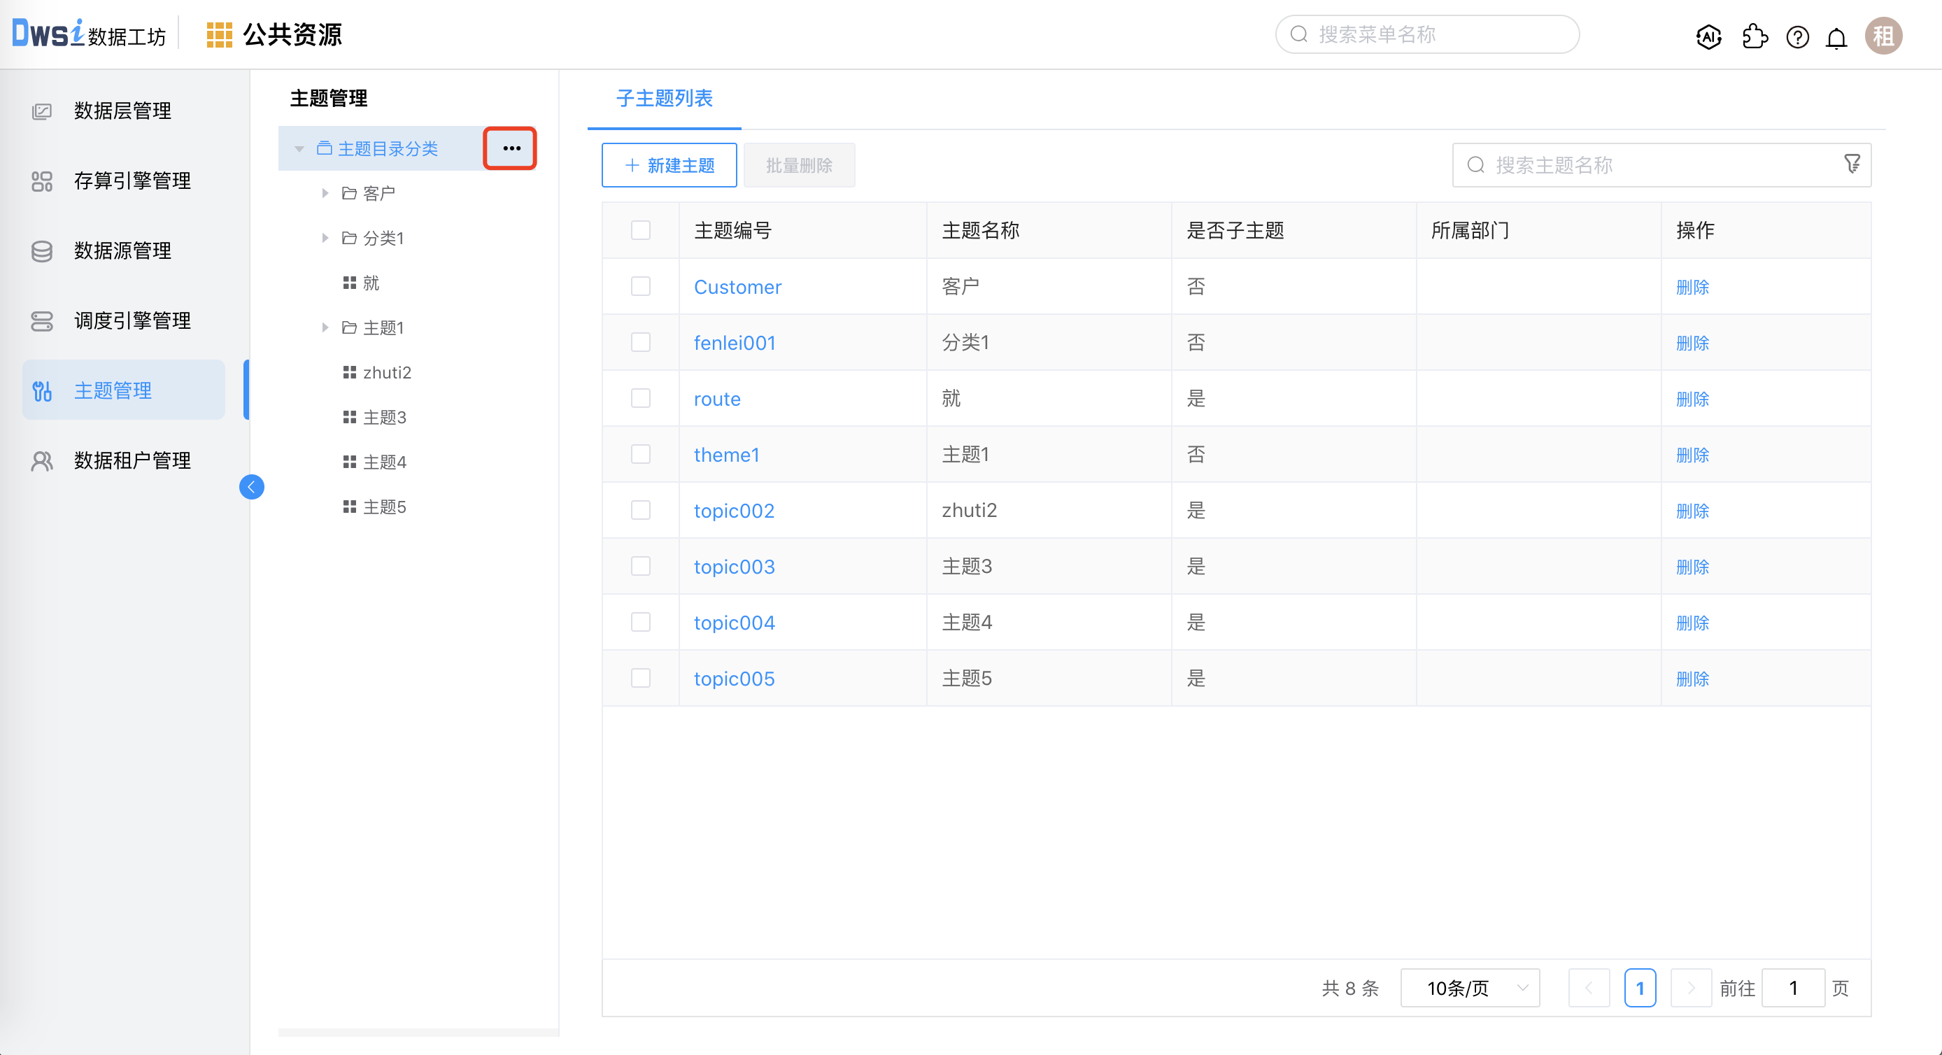Select zhuti2 in the topic tree
The width and height of the screenshot is (1942, 1055).
coord(387,372)
